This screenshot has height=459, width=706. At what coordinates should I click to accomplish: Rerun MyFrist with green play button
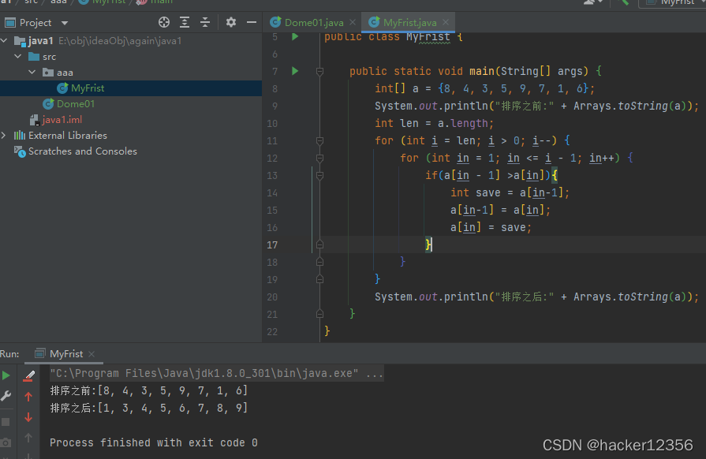[x=6, y=375]
